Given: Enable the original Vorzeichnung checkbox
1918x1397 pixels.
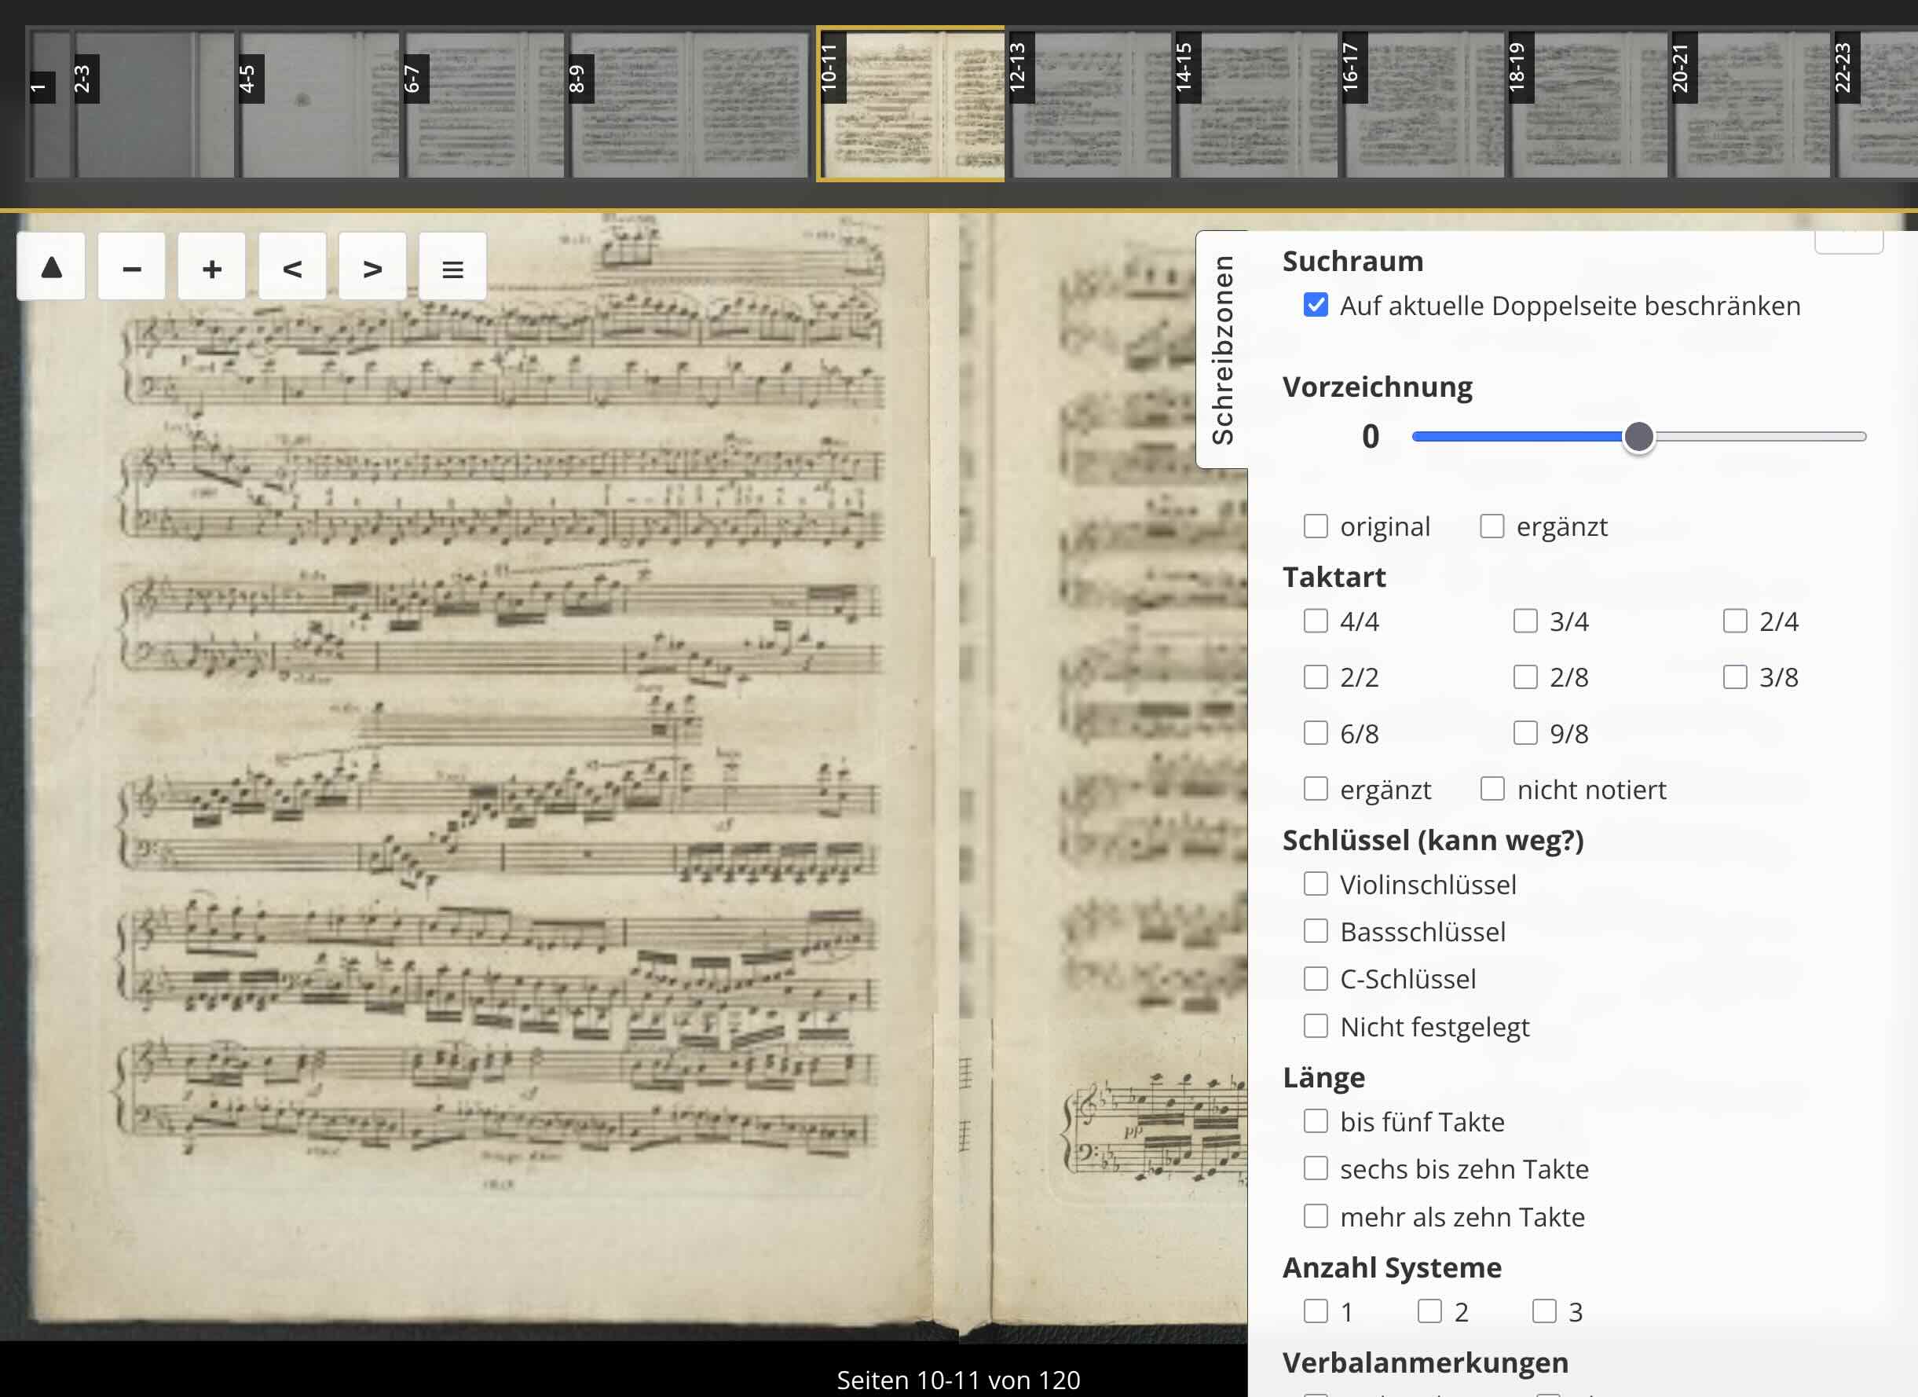Looking at the screenshot, I should (x=1316, y=526).
